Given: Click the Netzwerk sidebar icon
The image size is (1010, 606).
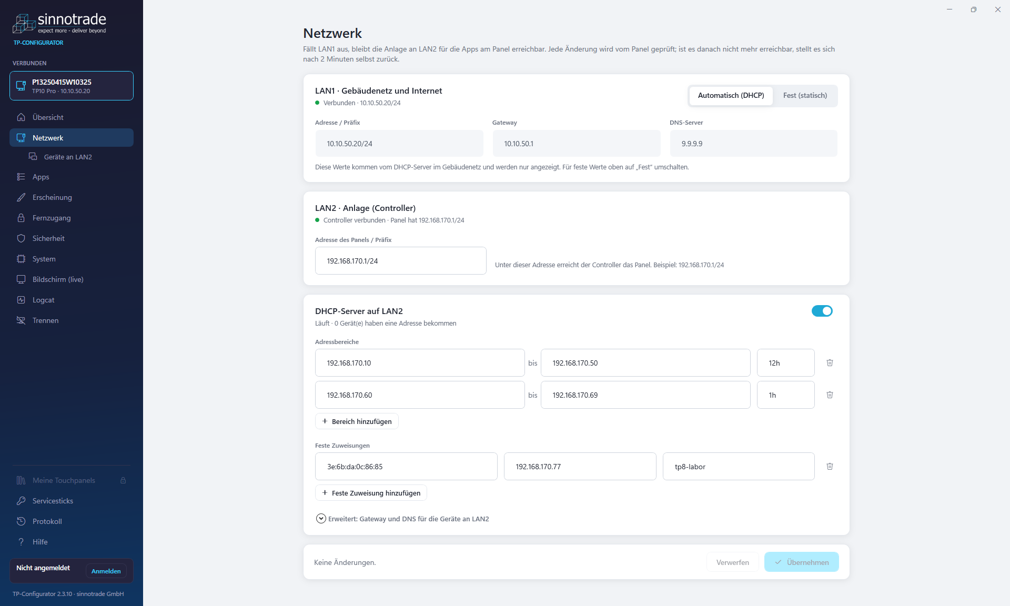Looking at the screenshot, I should click(x=21, y=138).
